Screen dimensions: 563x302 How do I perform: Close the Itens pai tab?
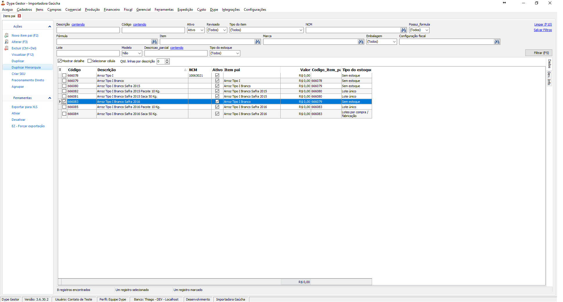[x=19, y=16]
